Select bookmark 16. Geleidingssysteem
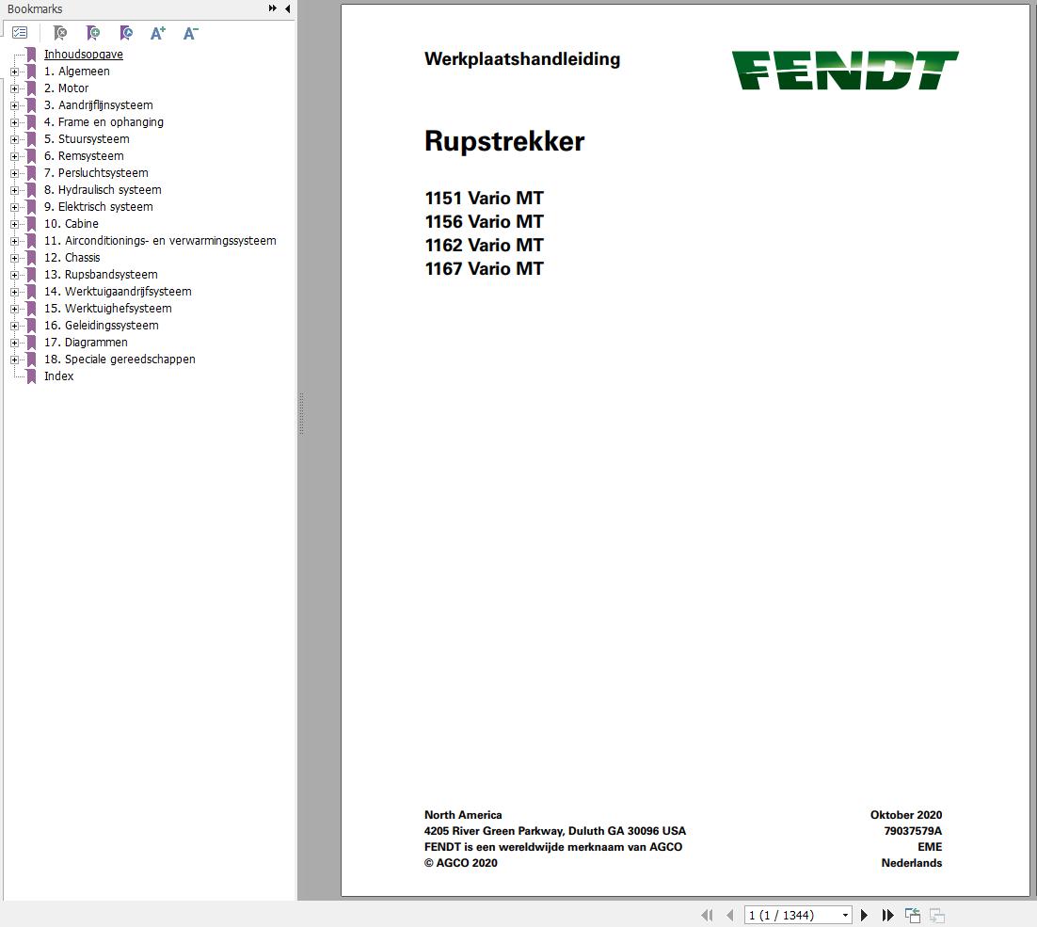1037x927 pixels. point(102,326)
